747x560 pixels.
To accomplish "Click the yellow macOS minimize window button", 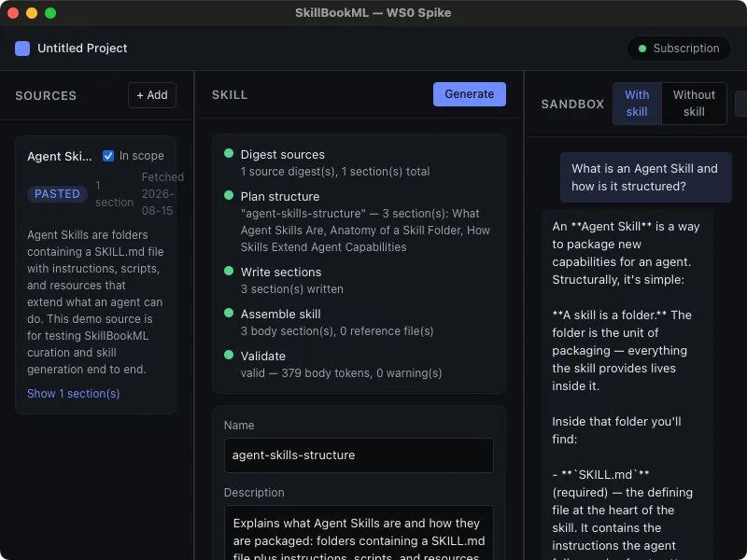I will (x=32, y=13).
